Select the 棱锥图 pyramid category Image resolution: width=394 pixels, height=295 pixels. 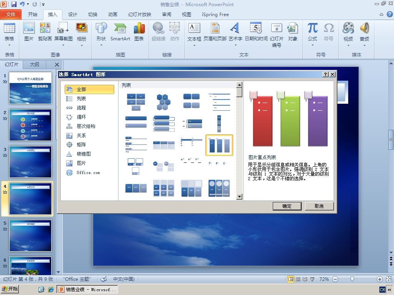click(89, 154)
